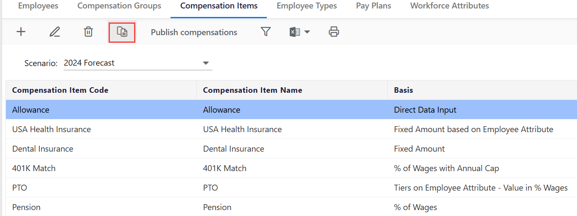Screen dimensions: 577x216
Task: Open the Scenario dropdown arrow
Action: click(x=206, y=63)
